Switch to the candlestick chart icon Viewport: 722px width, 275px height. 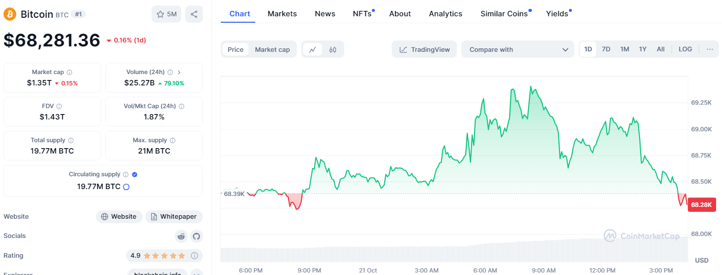point(333,49)
